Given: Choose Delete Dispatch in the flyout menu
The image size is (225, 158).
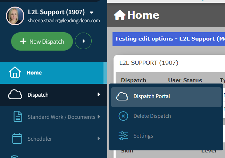Looking at the screenshot, I should pyautogui.click(x=152, y=116).
